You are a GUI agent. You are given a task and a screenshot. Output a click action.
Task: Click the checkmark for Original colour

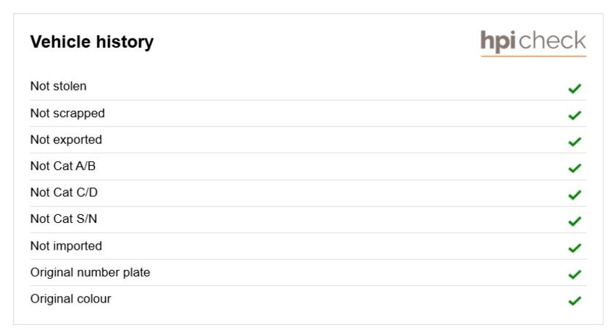575,301
